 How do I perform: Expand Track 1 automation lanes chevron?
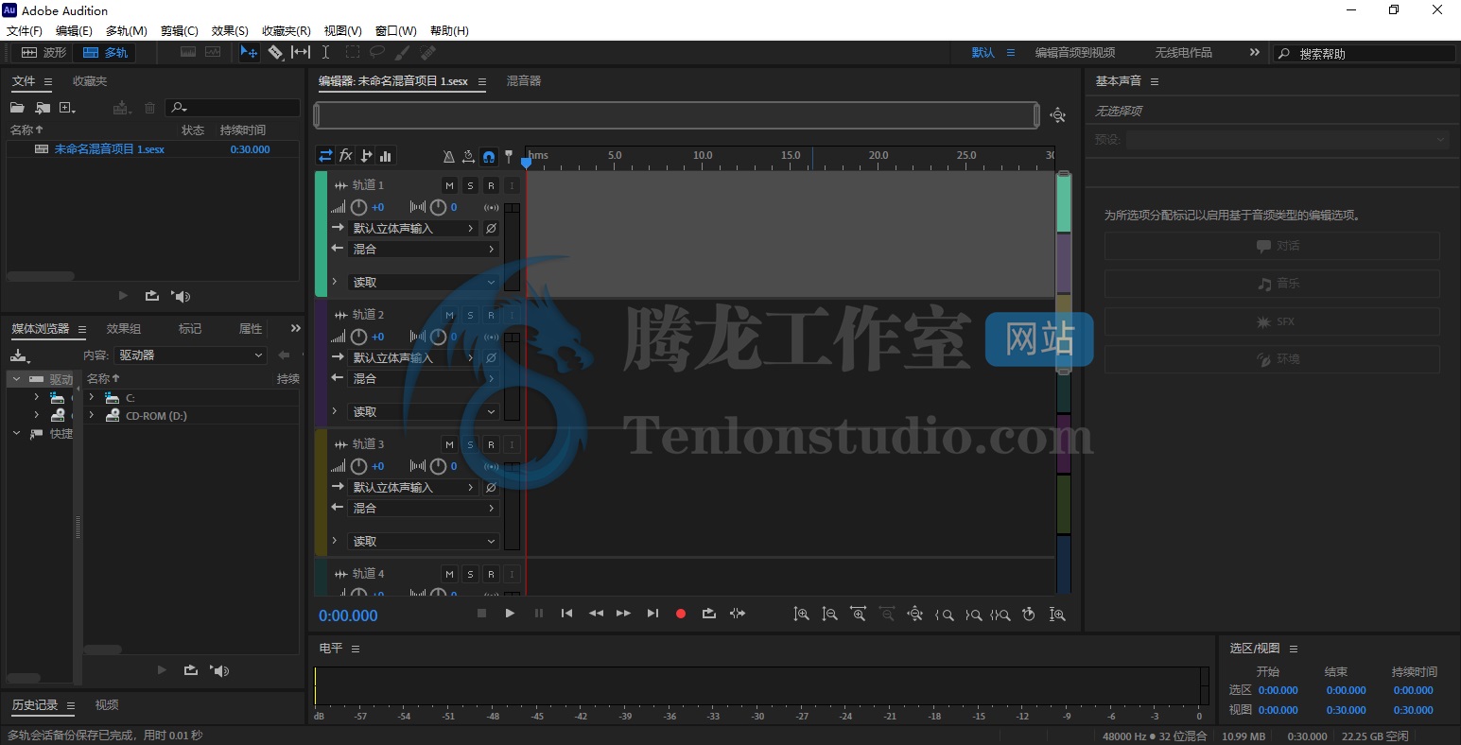click(x=334, y=282)
